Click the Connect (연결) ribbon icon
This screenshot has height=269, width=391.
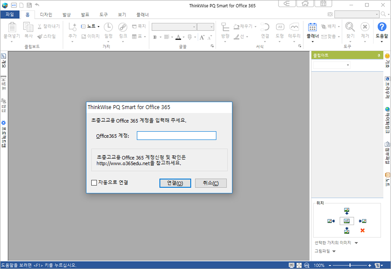(x=265, y=27)
